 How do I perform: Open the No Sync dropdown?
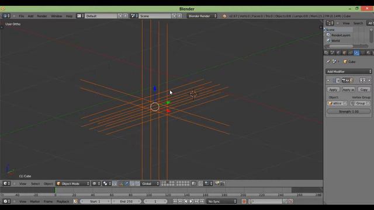click(221, 201)
